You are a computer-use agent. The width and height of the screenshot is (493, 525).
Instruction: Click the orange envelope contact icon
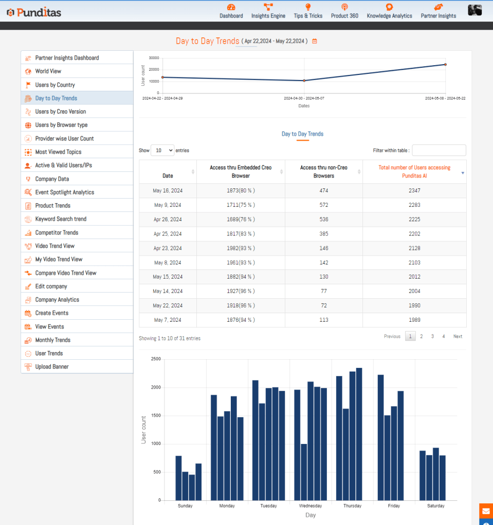click(x=486, y=511)
